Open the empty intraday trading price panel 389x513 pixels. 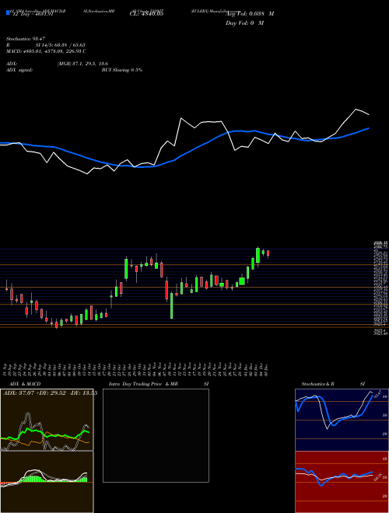point(156,435)
